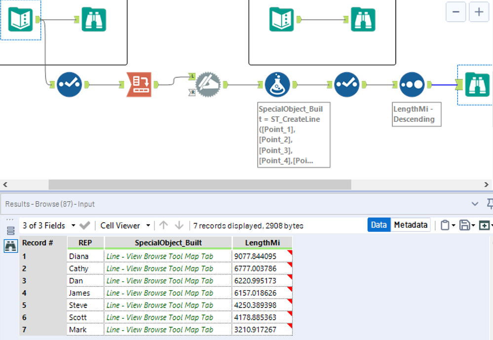Go to previous record with up arrow
493x340 pixels.
163,225
